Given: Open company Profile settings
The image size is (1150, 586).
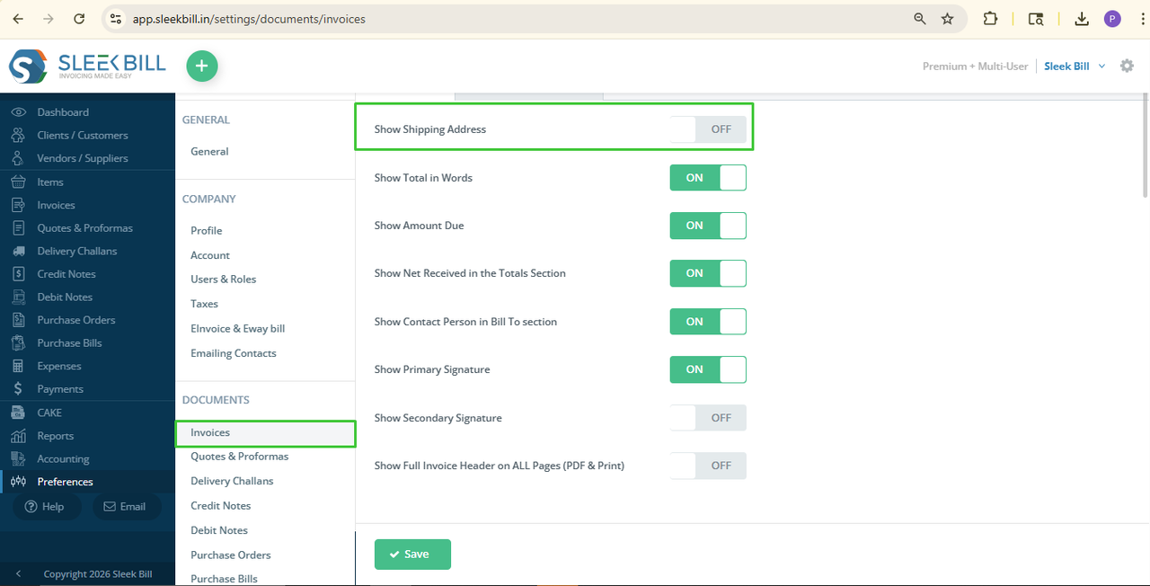Looking at the screenshot, I should [x=207, y=231].
